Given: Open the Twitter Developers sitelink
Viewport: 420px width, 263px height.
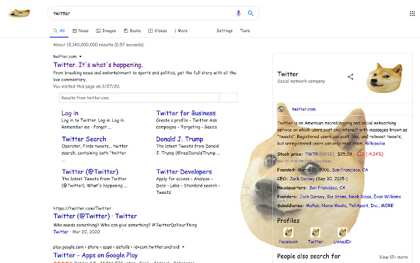Looking at the screenshot, I should coord(184,172).
